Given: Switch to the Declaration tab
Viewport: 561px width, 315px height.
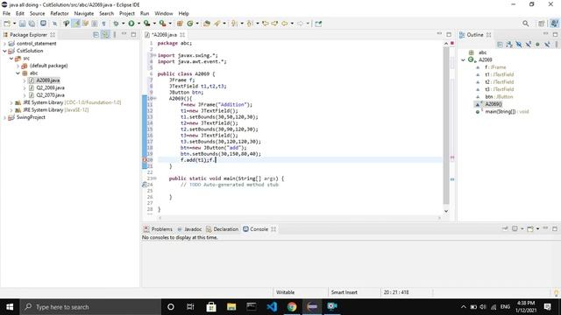Looking at the screenshot, I should (222, 229).
